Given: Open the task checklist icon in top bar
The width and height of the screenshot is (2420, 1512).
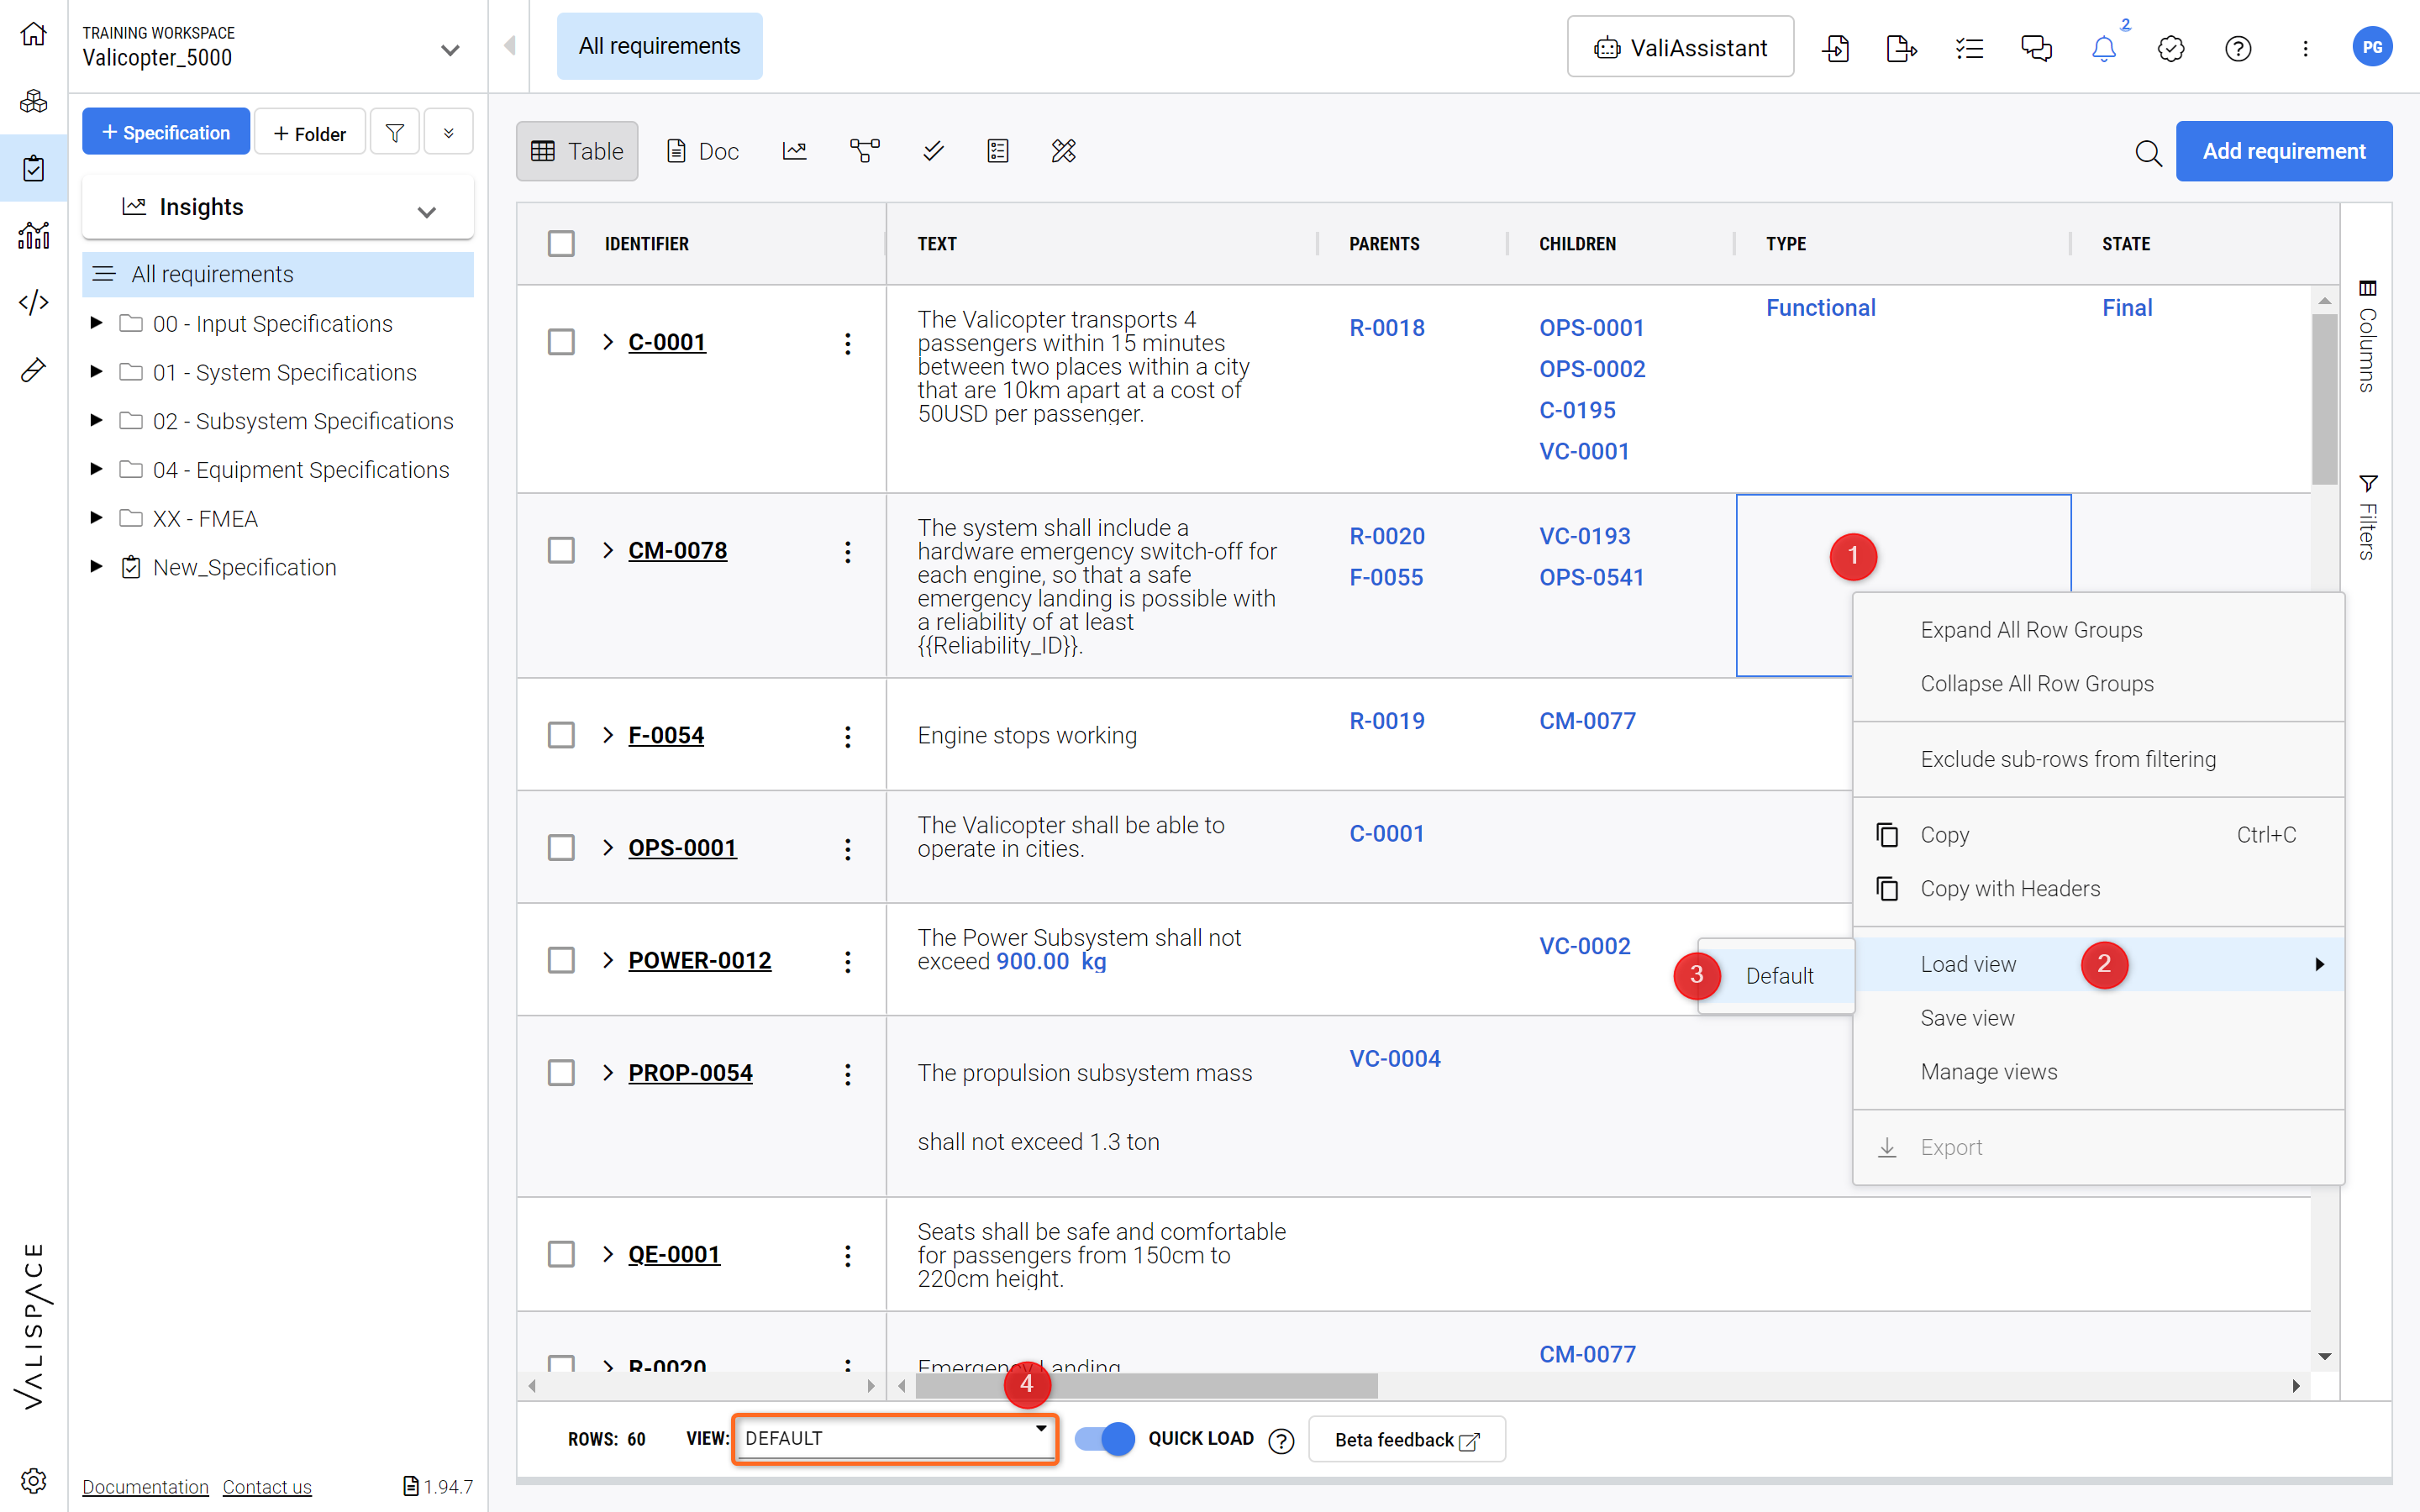Looking at the screenshot, I should (x=1969, y=48).
